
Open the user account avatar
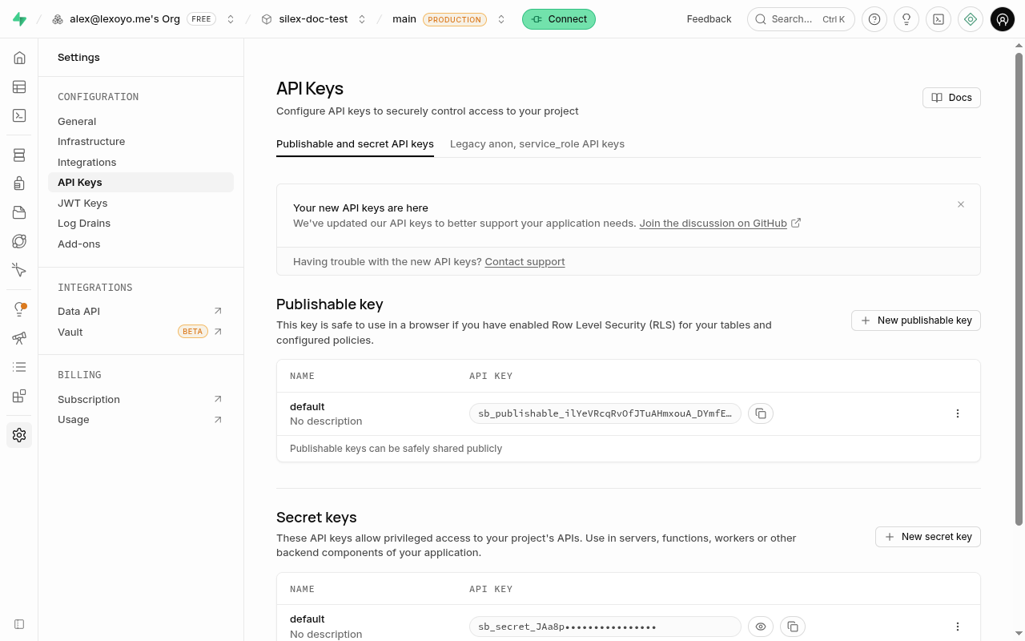(1003, 19)
